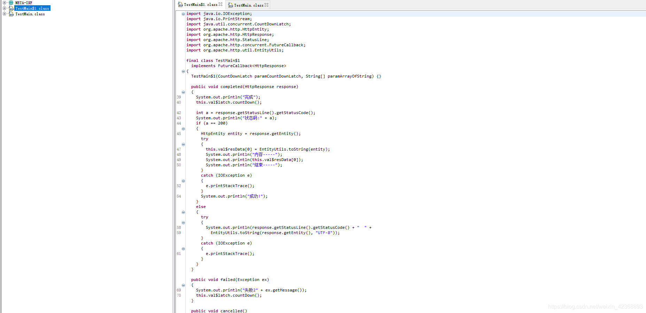Image resolution: width=646 pixels, height=313 pixels.
Task: Click line number 48 in gutter
Action: (179, 155)
